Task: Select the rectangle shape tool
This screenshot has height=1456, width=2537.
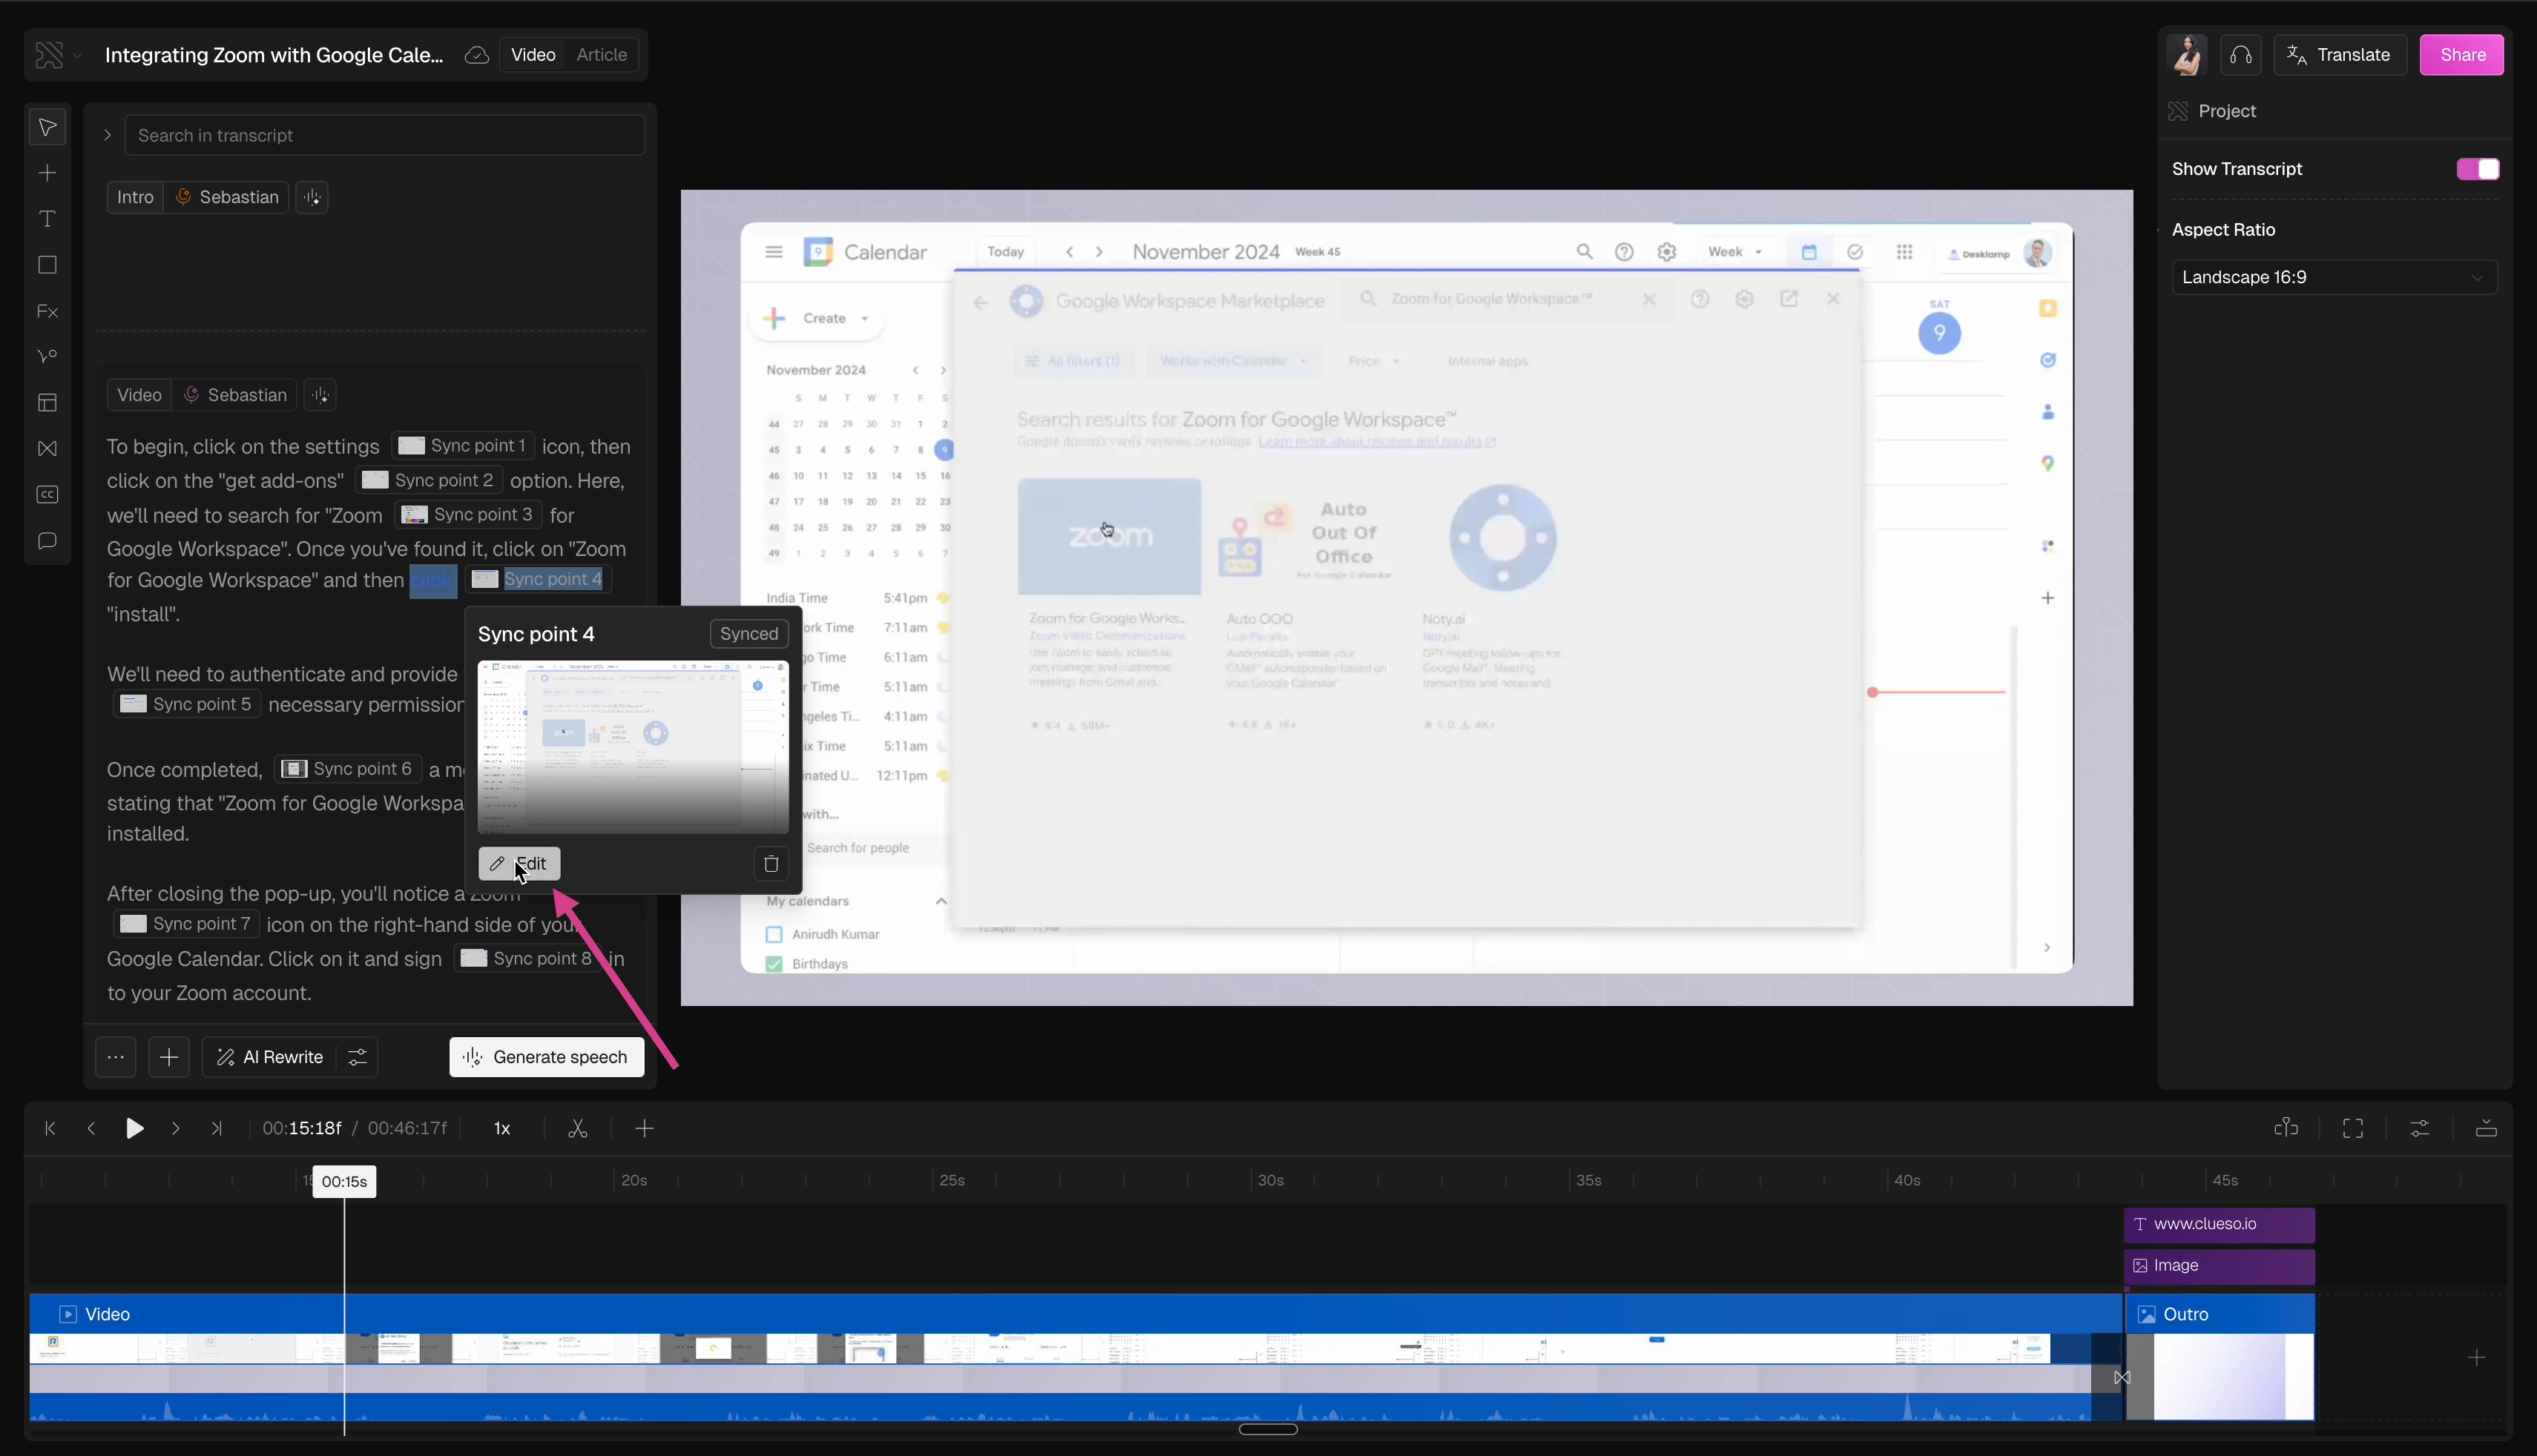Action: point(47,265)
